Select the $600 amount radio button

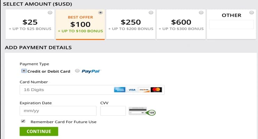coord(201,13)
